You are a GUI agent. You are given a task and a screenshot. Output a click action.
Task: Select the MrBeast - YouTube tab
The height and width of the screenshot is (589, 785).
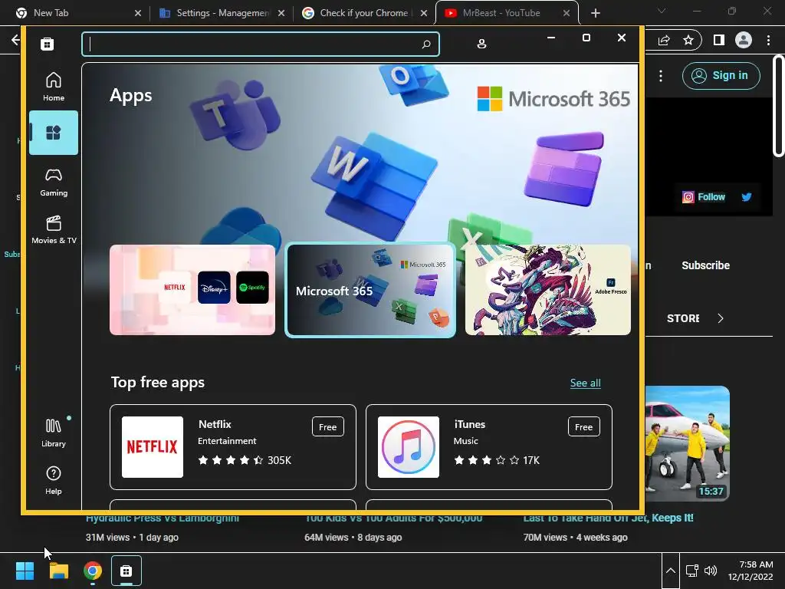[507, 13]
